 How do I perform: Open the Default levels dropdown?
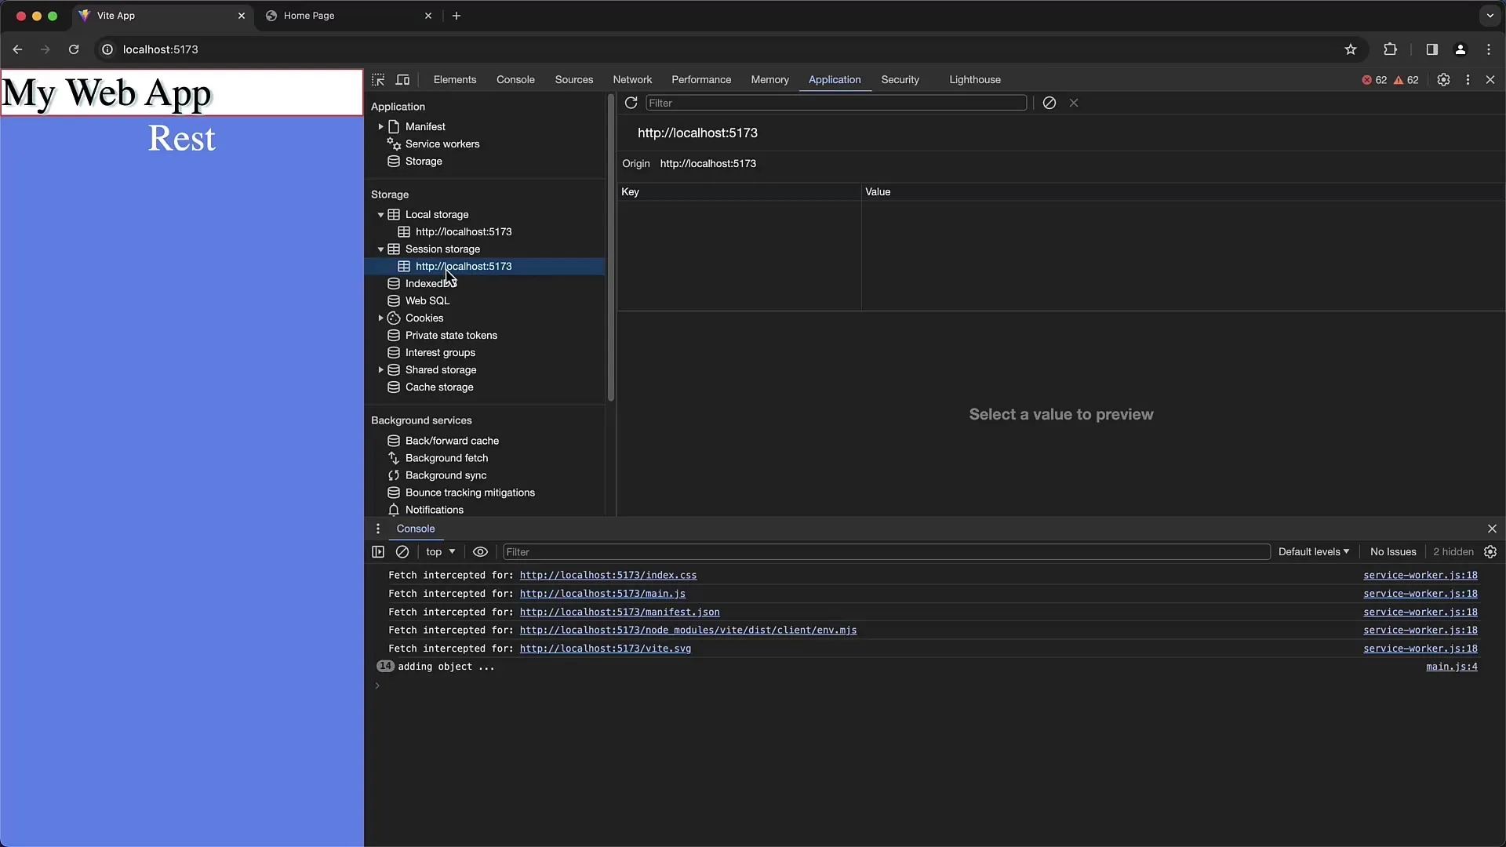pyautogui.click(x=1314, y=552)
